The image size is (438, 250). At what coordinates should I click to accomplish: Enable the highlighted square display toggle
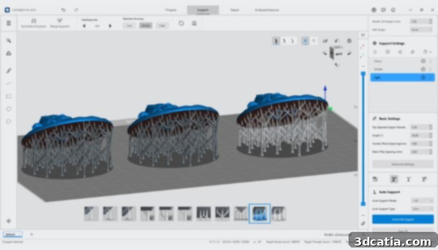point(305,41)
